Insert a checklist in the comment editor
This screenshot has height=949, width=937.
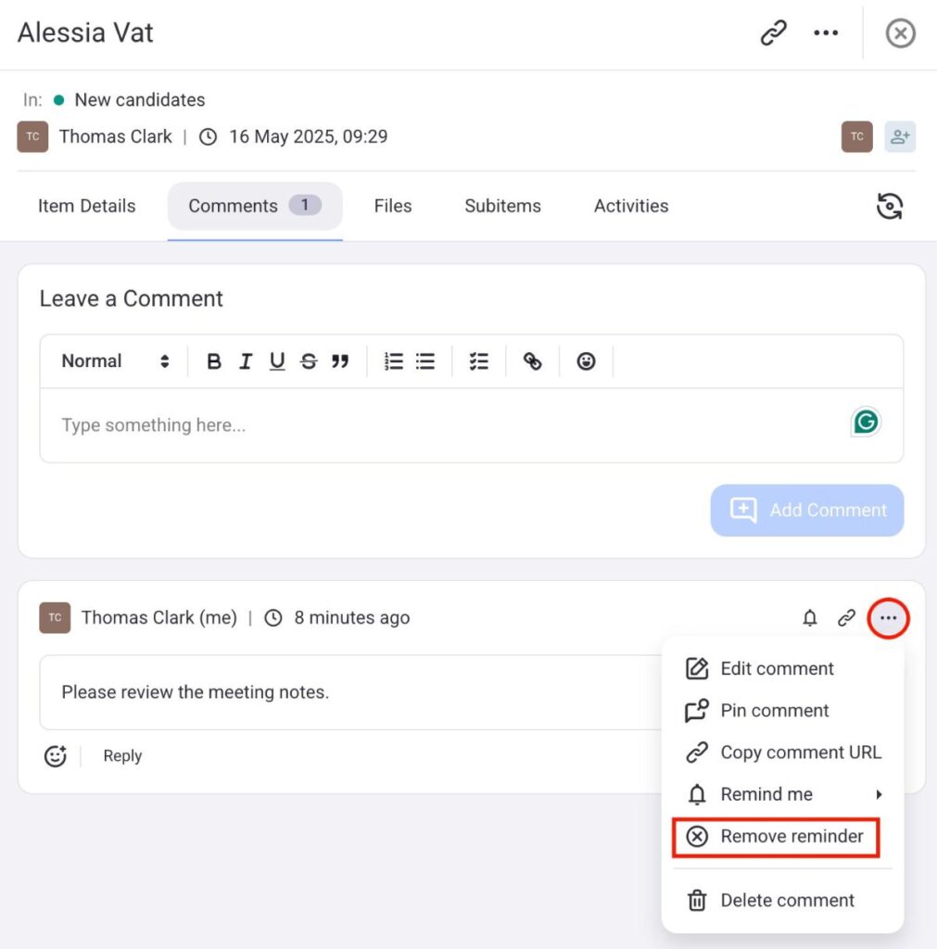coord(478,361)
